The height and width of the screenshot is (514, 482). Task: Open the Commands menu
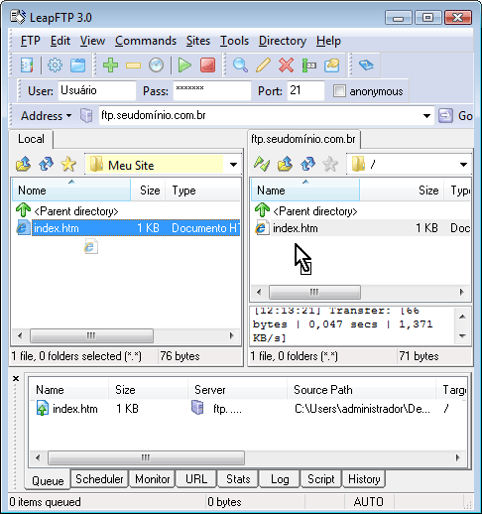146,41
